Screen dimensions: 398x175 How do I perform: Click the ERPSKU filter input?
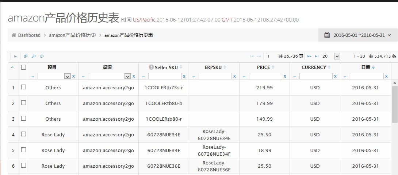pyautogui.click(x=215, y=76)
